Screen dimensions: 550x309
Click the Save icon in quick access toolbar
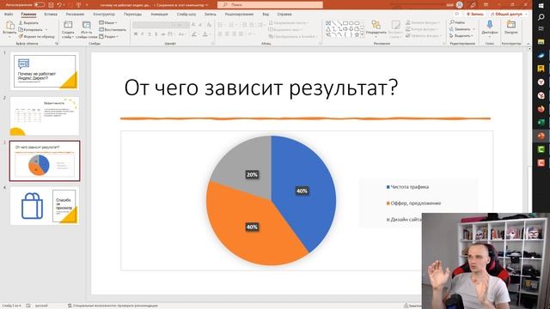(52, 5)
